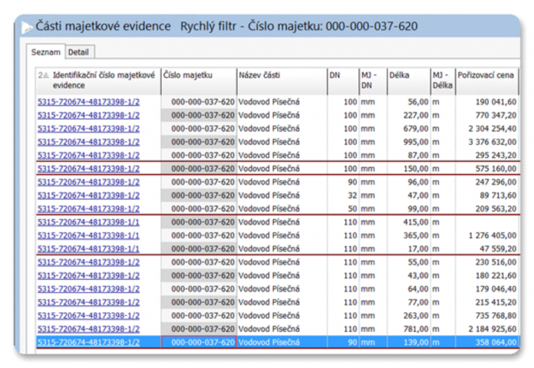Click 'Vodovod Písečná' in the row with length 56,00
Image resolution: width=534 pixels, height=368 pixels.
coord(269,102)
